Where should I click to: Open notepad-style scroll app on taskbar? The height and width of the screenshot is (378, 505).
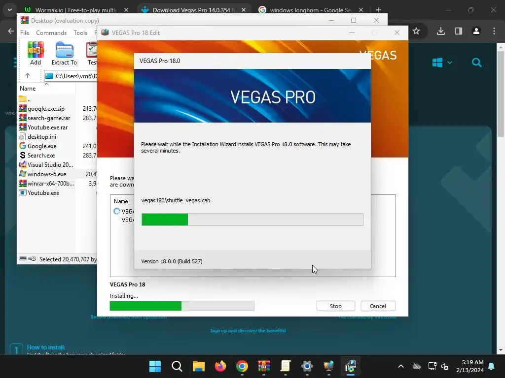coord(286,366)
